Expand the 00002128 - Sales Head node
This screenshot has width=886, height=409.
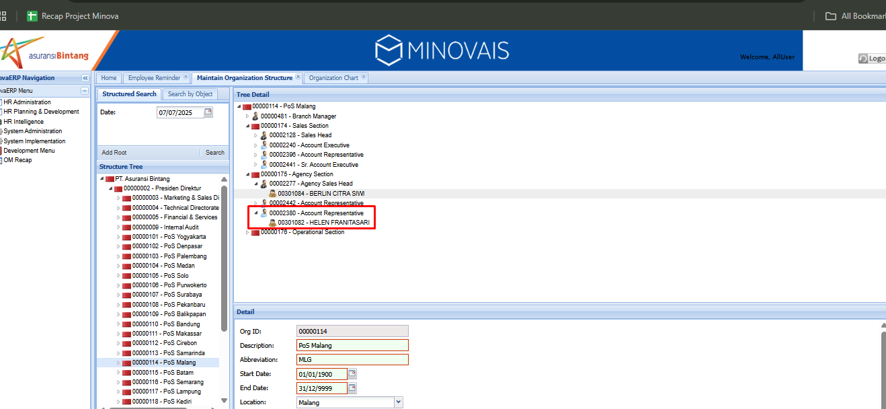click(255, 135)
